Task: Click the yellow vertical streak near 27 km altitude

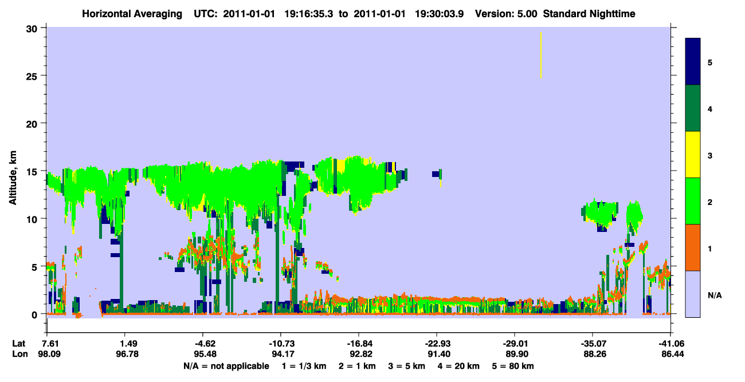Action: pos(541,56)
